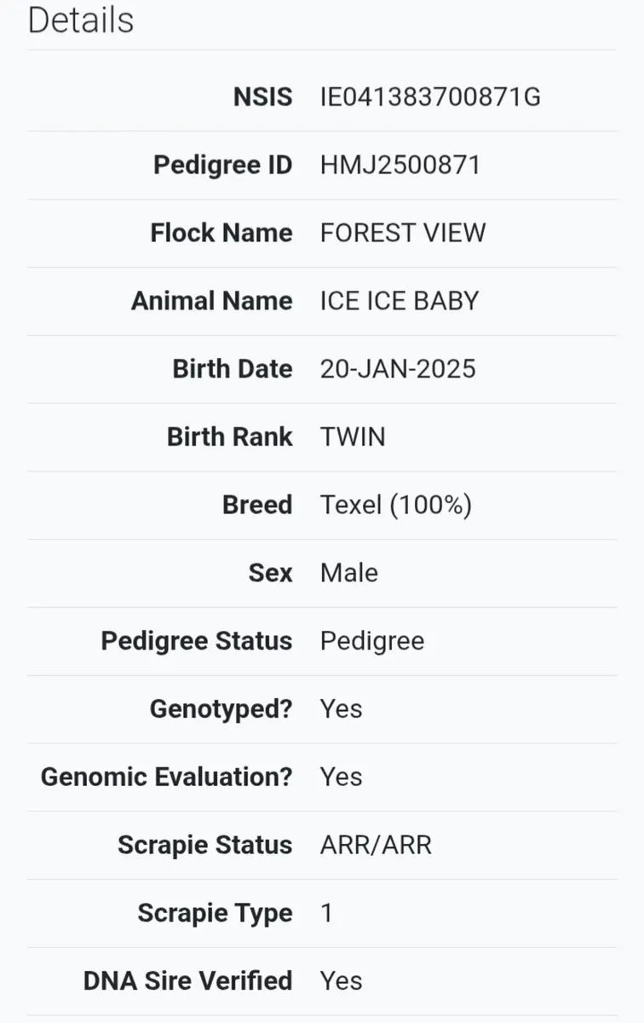This screenshot has height=1023, width=644.
Task: Select the Texel (100%) breed value
Action: click(x=396, y=505)
